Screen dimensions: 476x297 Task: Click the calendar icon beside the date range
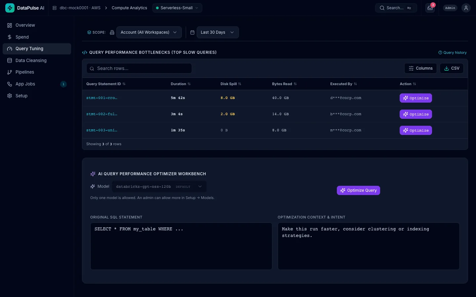(x=192, y=32)
